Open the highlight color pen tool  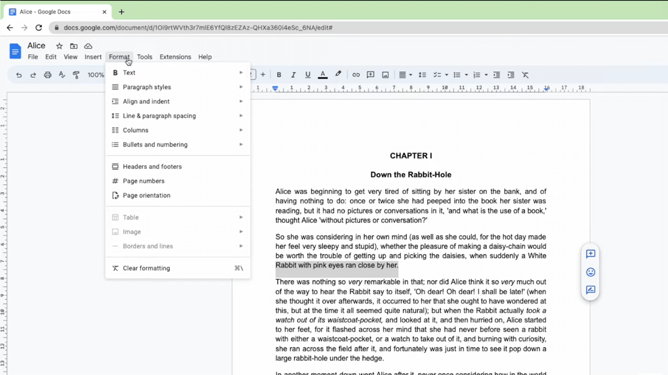point(338,74)
